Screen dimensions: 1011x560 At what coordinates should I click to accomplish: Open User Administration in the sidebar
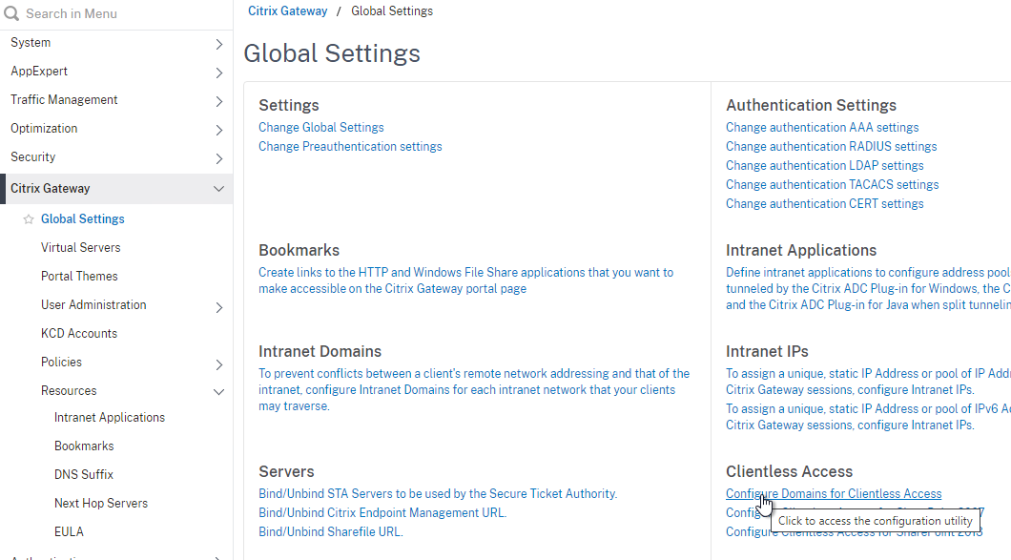tap(93, 304)
